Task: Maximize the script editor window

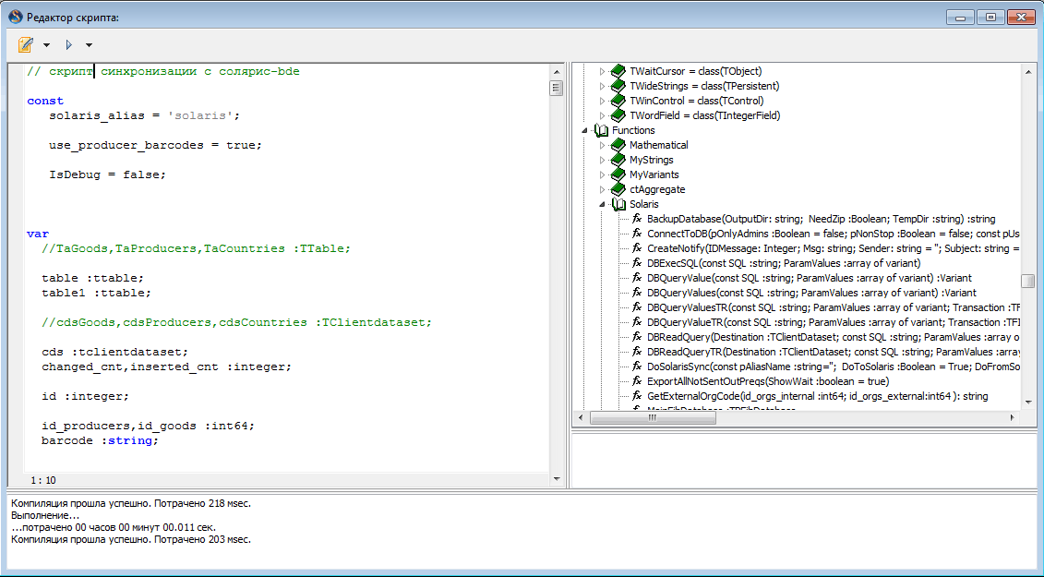Action: pyautogui.click(x=990, y=18)
